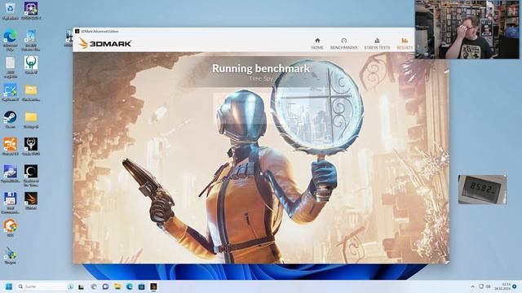Open File Explorer from the taskbar
Image resolution: width=522 pixels, height=293 pixels.
click(117, 286)
